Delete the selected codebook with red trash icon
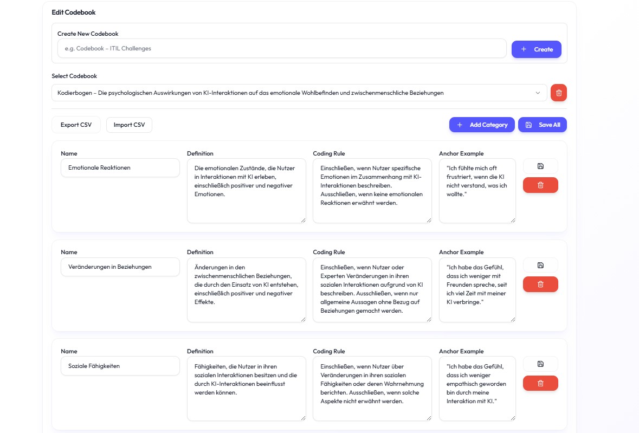 559,93
